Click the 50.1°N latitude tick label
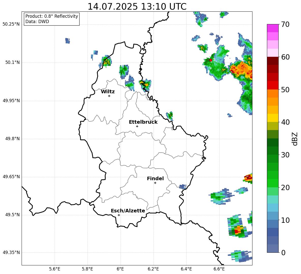This screenshot has height=274, width=301. click(13, 63)
